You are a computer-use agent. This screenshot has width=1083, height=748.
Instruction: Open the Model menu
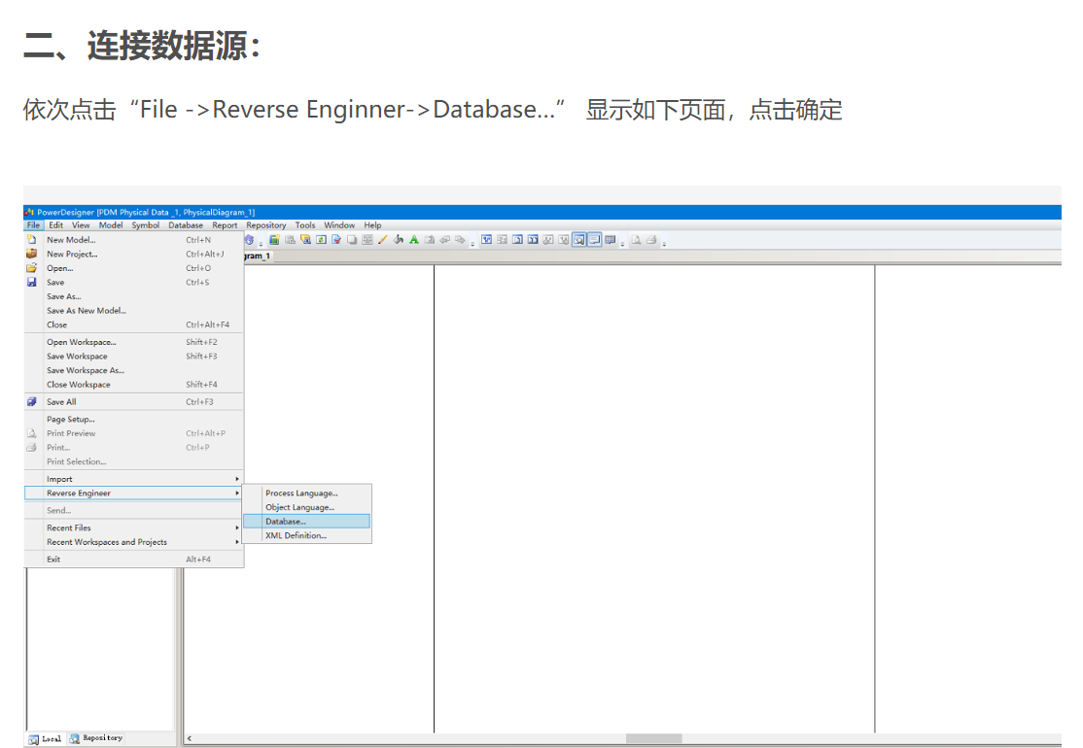click(111, 225)
